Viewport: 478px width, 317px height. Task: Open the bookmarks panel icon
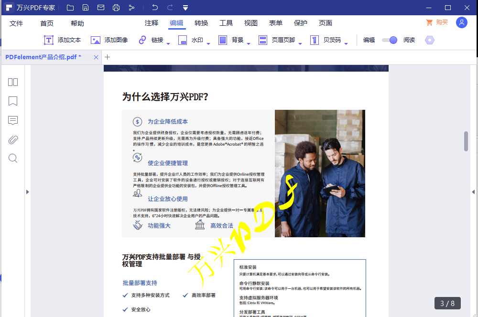(x=13, y=101)
